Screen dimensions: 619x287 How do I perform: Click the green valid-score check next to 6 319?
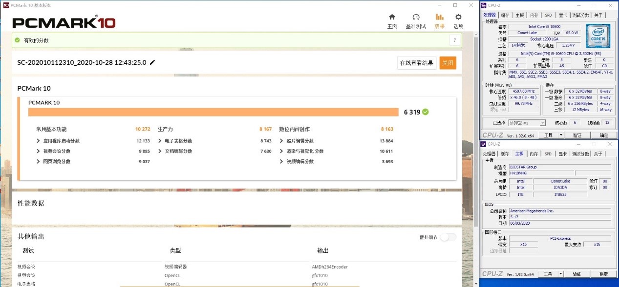coord(426,112)
